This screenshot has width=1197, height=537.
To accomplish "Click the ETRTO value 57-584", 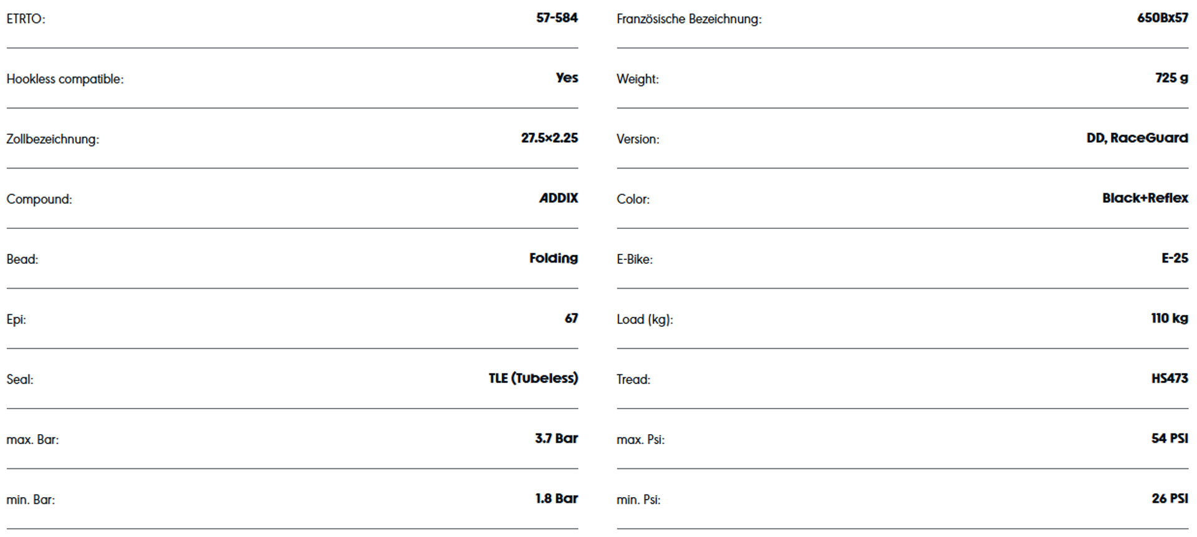I will click(557, 18).
